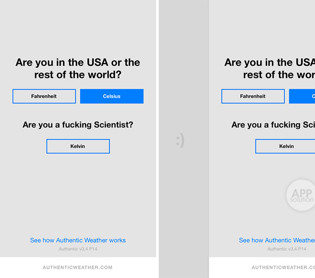Image resolution: width=315 pixels, height=278 pixels.
Task: Visit AUTHENTICWEATHER.COM in the left footer
Action: click(x=77, y=267)
